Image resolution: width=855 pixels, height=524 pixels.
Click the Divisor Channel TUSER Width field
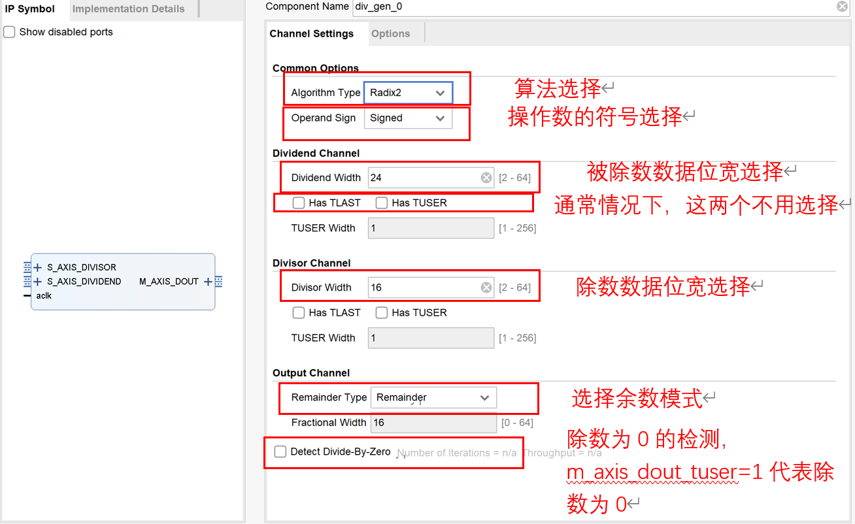[431, 338]
